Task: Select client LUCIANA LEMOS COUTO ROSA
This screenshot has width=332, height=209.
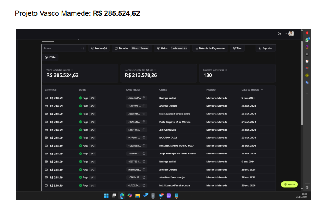Action: click(177, 146)
